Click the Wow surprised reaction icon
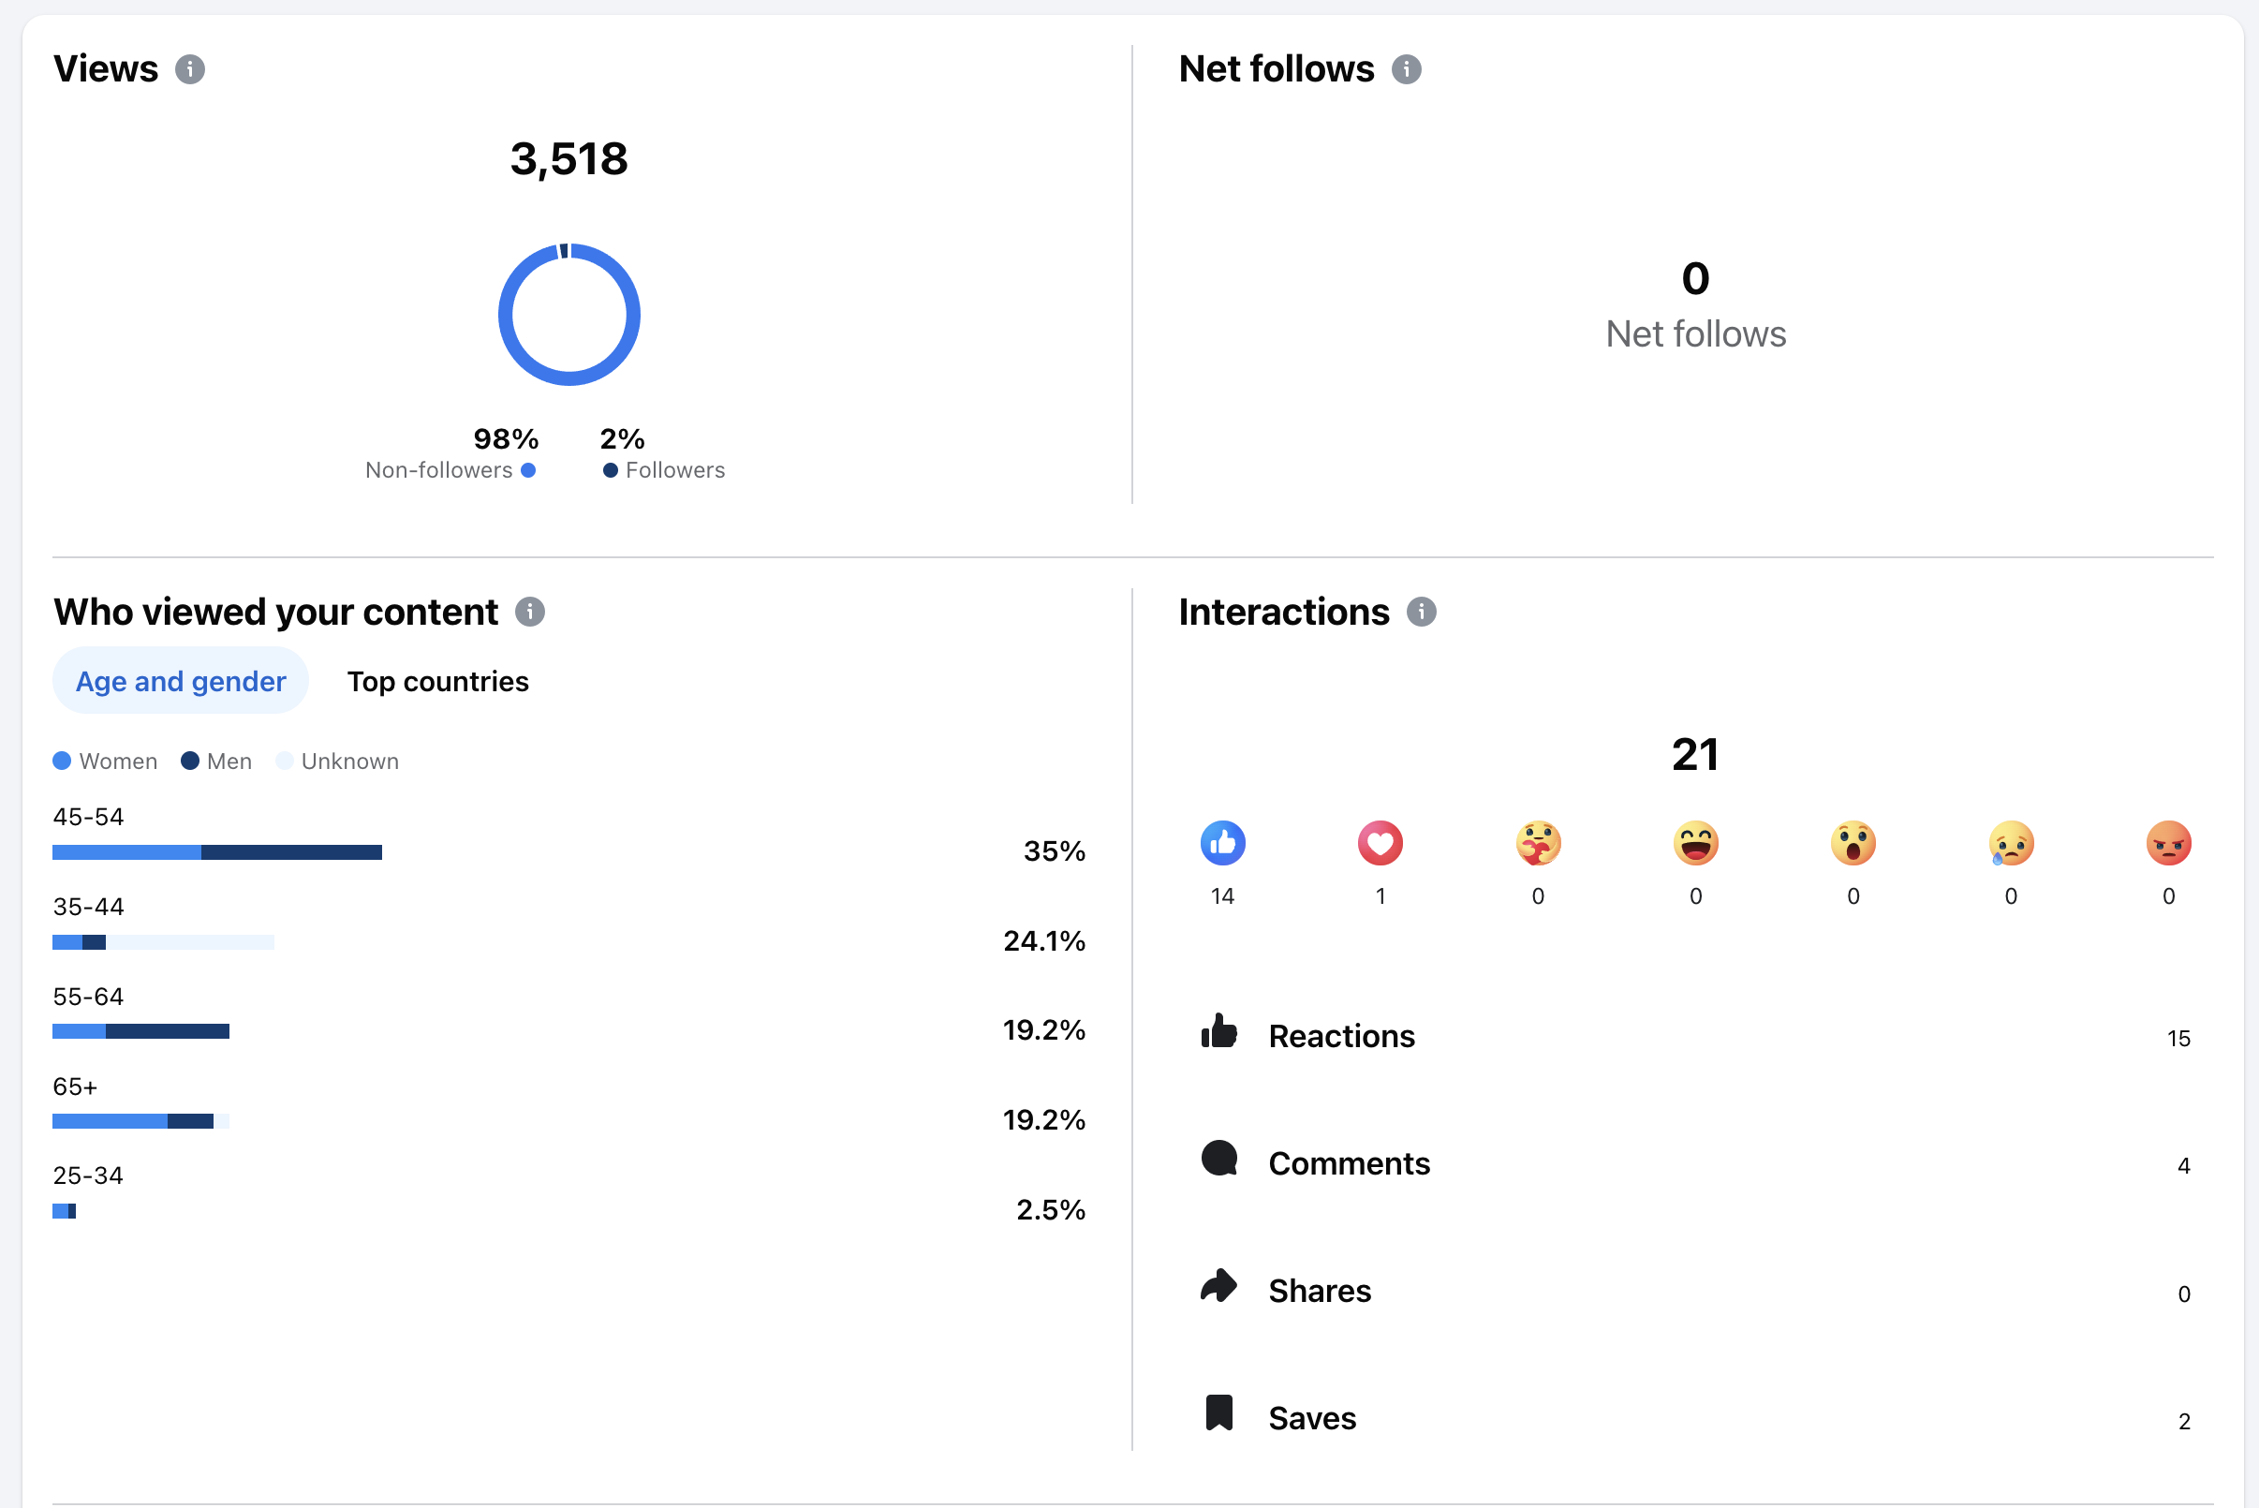The width and height of the screenshot is (2259, 1508). click(x=1853, y=843)
